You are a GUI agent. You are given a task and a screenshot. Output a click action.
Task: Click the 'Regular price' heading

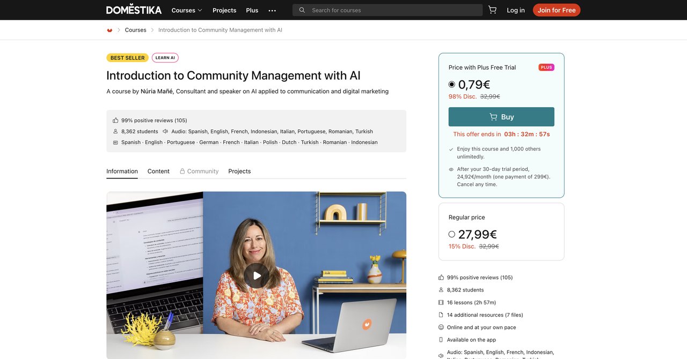click(x=466, y=218)
